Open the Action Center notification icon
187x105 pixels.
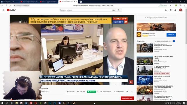point(184,103)
